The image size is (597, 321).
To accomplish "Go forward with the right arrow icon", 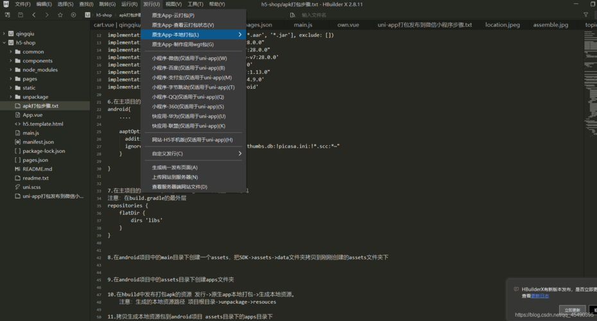I will [x=47, y=15].
